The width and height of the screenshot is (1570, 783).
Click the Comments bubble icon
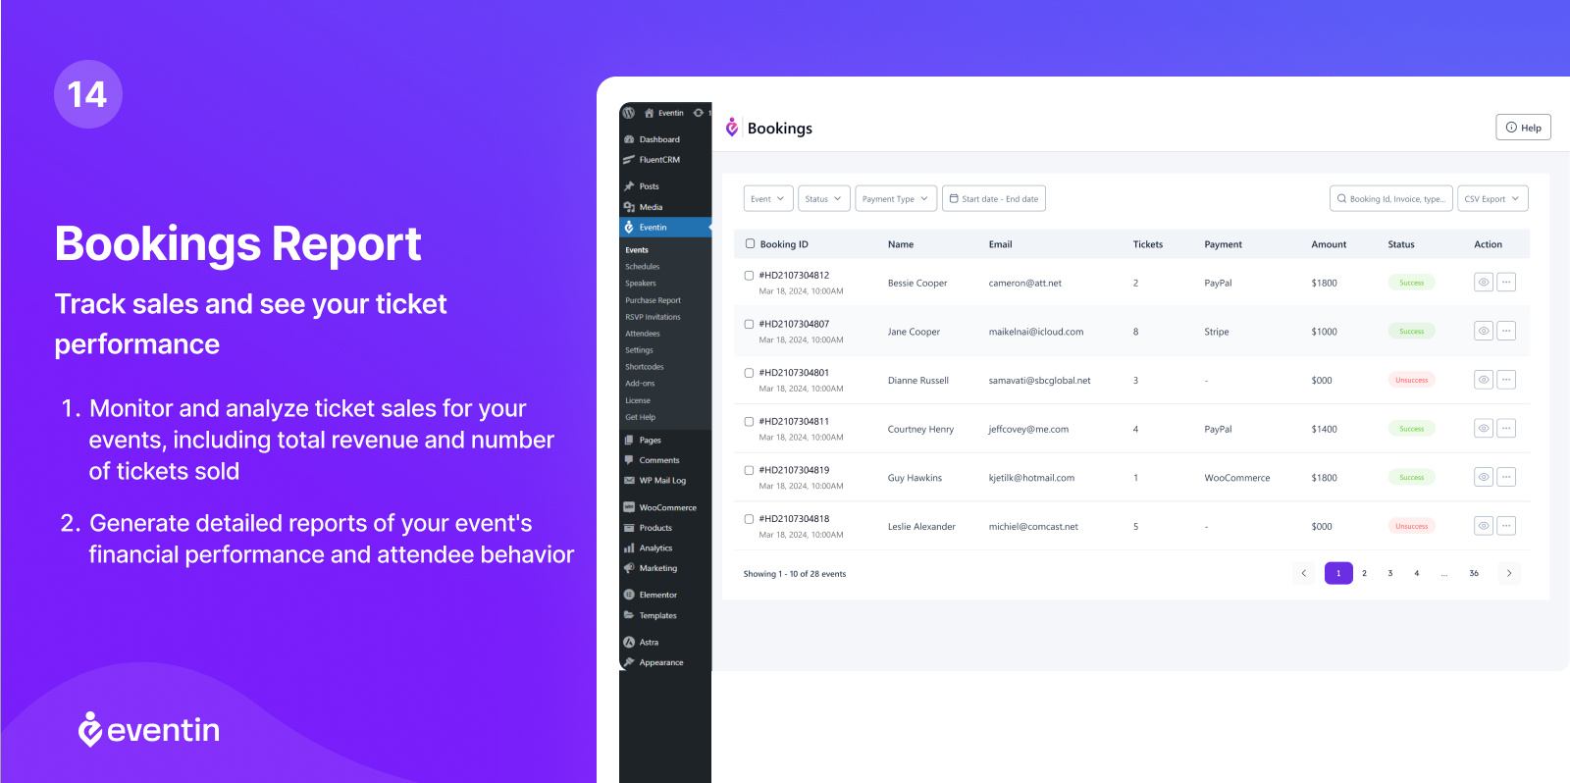[629, 460]
